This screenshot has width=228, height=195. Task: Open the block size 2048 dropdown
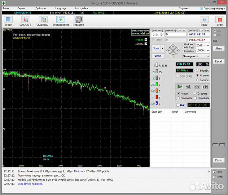tap(207, 45)
